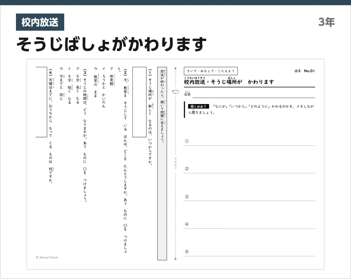Screen dimensions: 351x279
Task: Click the fold arrow icon near dotted line
Action: click(x=176, y=92)
